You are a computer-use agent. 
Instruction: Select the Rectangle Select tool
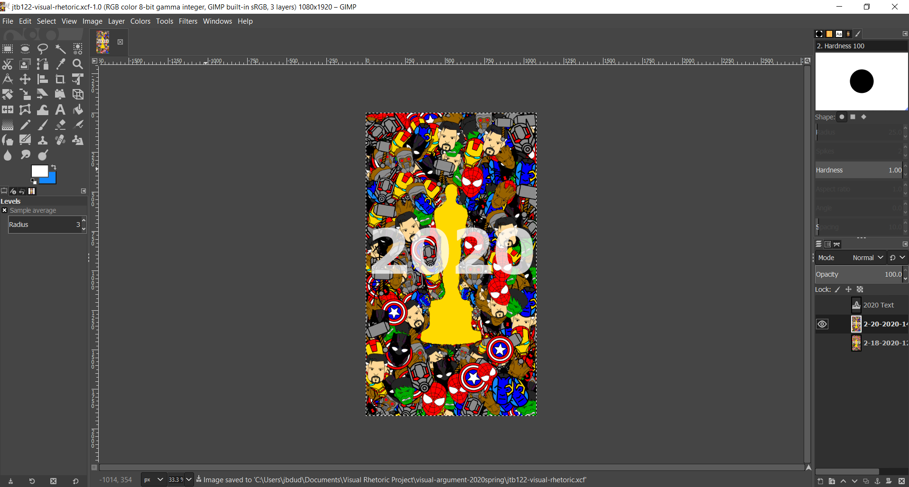click(x=8, y=49)
